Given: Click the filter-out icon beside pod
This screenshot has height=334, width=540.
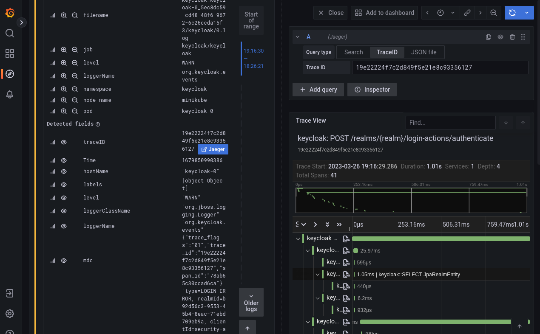Looking at the screenshot, I should (75, 111).
